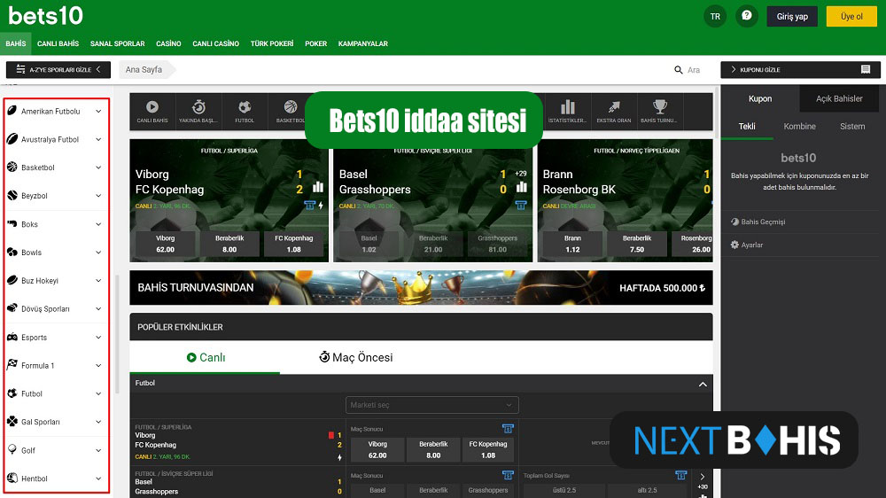Collapse the Futbol events section arrow

click(703, 385)
